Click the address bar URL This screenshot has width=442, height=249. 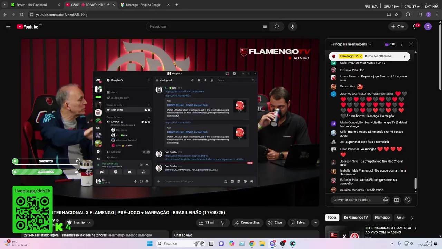[x=62, y=15]
